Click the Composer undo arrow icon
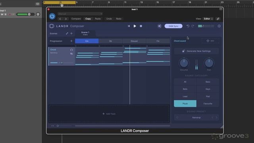The height and width of the screenshot is (143, 254). tap(188, 26)
